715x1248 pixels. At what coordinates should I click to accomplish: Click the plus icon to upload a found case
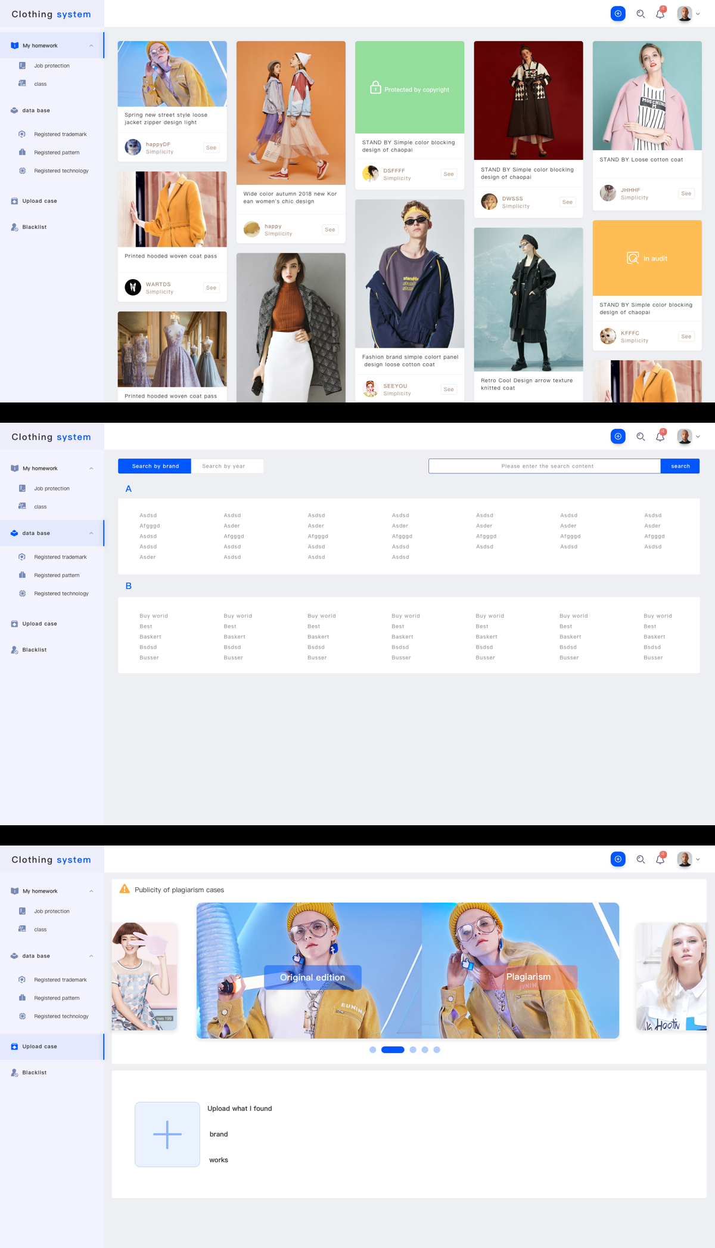(167, 1134)
